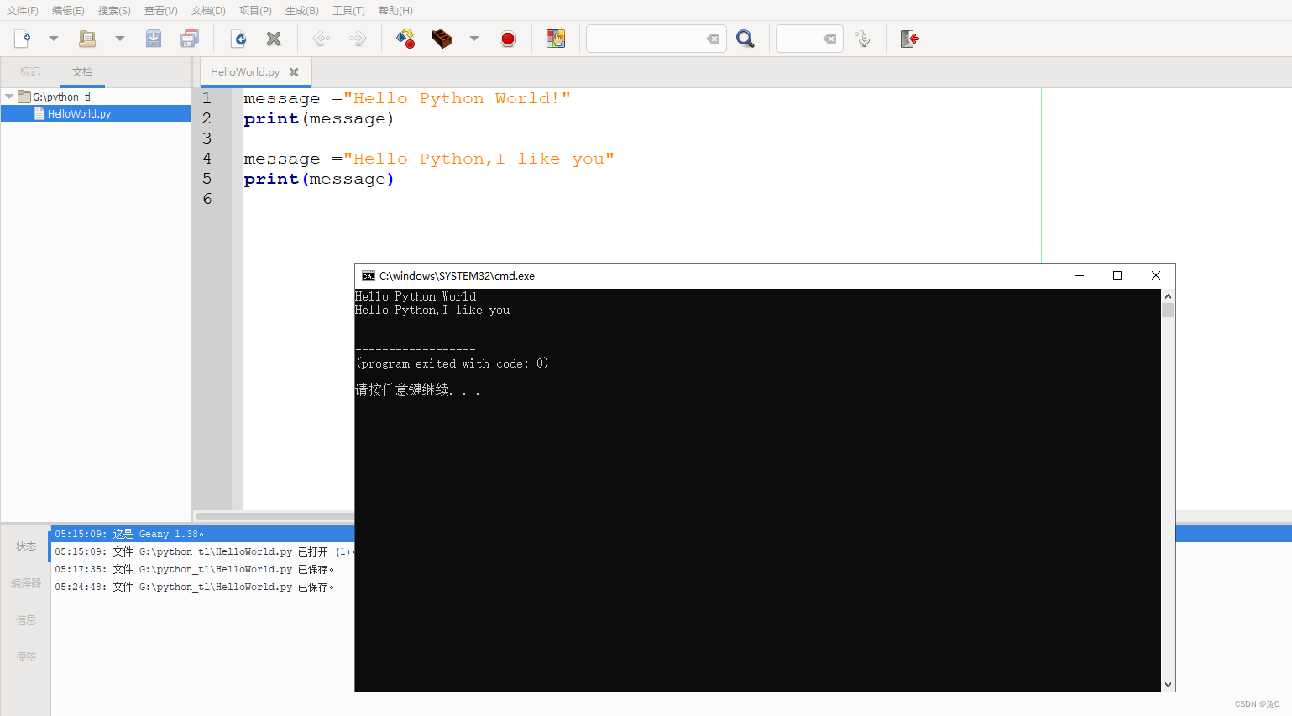
Task: Select the 'Geany 1.38' status log line
Action: pos(202,534)
